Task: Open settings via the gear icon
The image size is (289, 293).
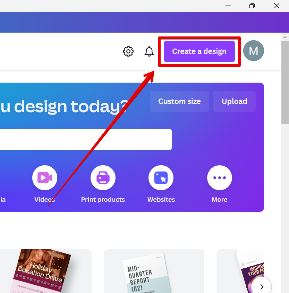Action: [x=128, y=51]
